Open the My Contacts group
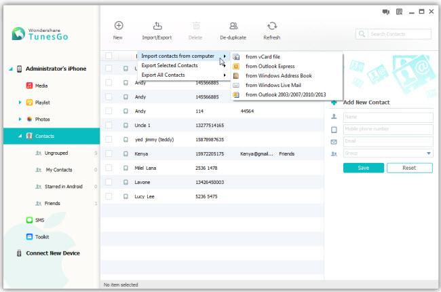 tap(59, 170)
